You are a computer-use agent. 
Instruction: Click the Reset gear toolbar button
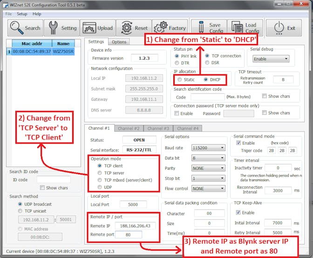pos(134,28)
